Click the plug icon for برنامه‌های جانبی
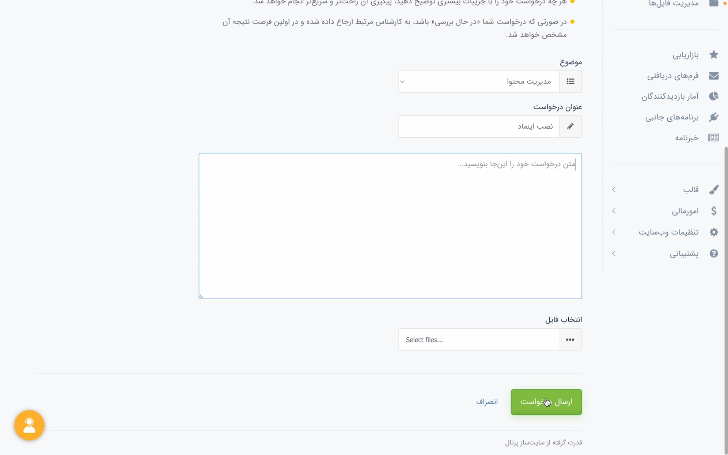 714,117
